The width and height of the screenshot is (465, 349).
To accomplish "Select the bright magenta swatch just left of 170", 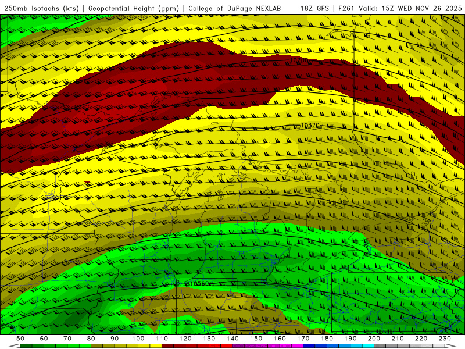I will coord(298,346).
